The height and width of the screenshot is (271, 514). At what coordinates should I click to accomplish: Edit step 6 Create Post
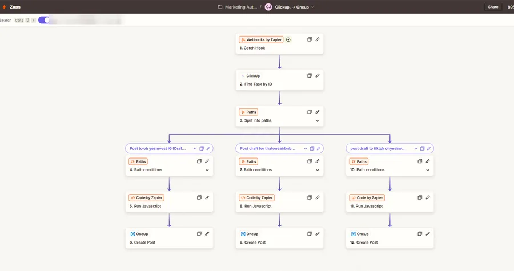pos(207,234)
